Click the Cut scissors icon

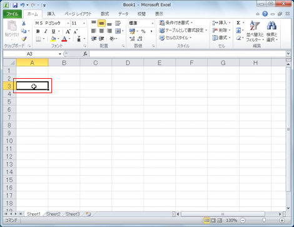pyautogui.click(x=24, y=24)
